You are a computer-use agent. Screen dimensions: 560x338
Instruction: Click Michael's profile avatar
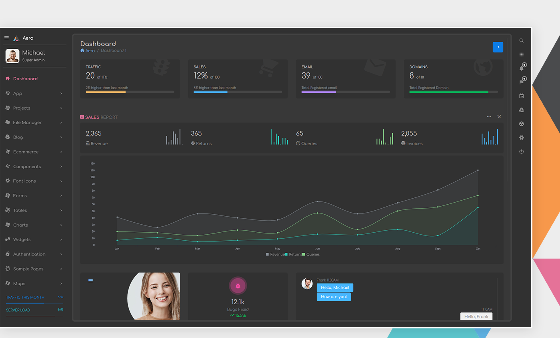point(12,56)
